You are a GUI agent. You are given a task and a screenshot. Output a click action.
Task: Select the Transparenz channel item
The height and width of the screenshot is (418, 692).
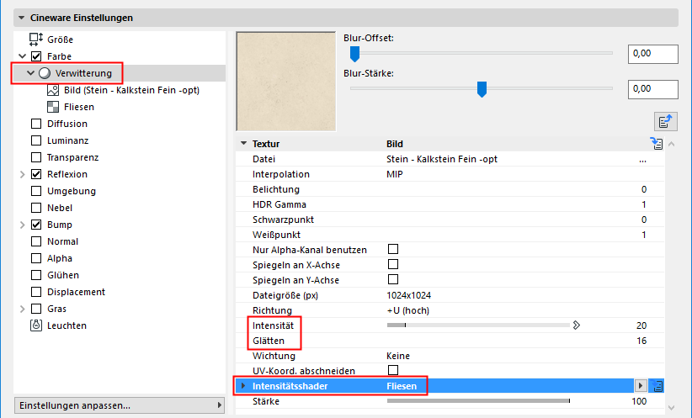click(72, 157)
